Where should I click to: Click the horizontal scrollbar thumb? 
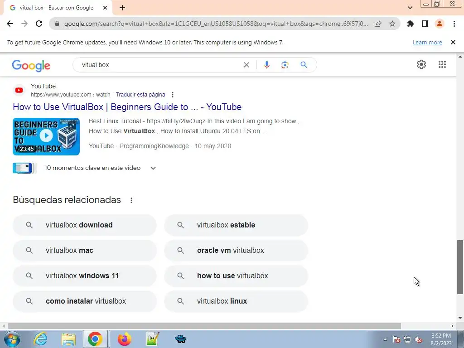(204, 326)
